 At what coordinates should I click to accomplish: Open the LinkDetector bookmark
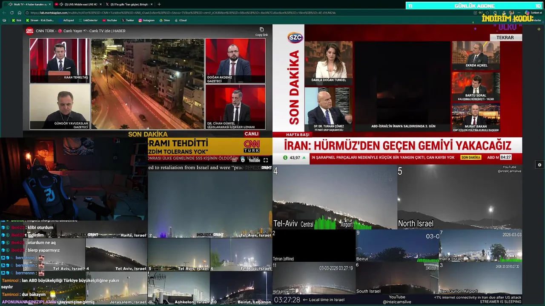[88, 20]
